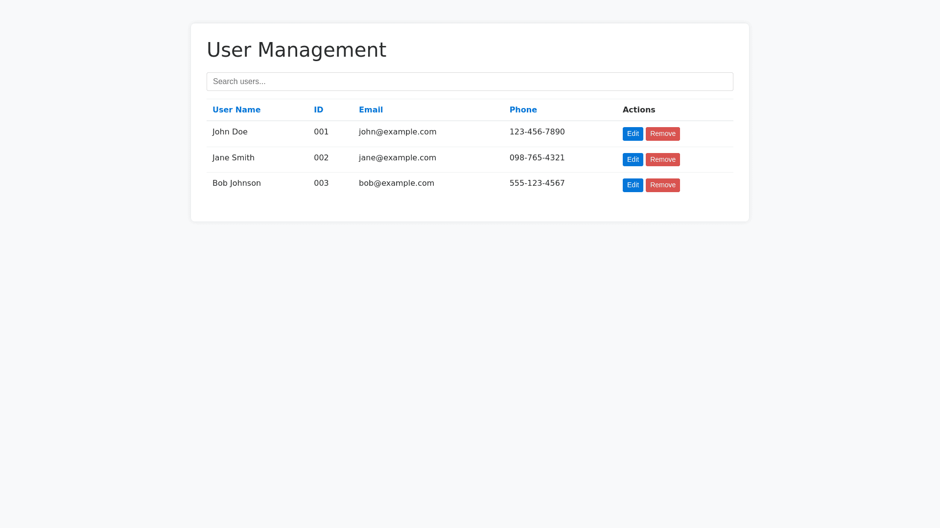Click bob@example.com email cell
Screen dimensions: 940x528
coord(396,183)
